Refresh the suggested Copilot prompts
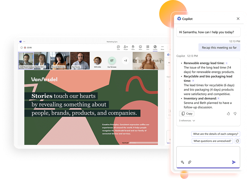Viewport: 247px width, 179px height. (237, 141)
